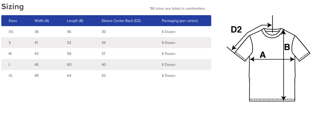The image size is (320, 116).
Task: Click the S size row label
Action: pyautogui.click(x=10, y=43)
